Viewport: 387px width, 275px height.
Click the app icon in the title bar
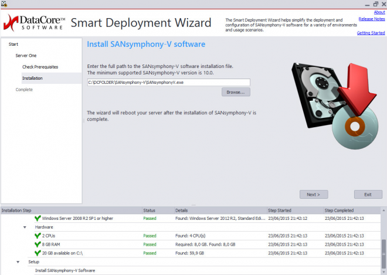point(4,4)
